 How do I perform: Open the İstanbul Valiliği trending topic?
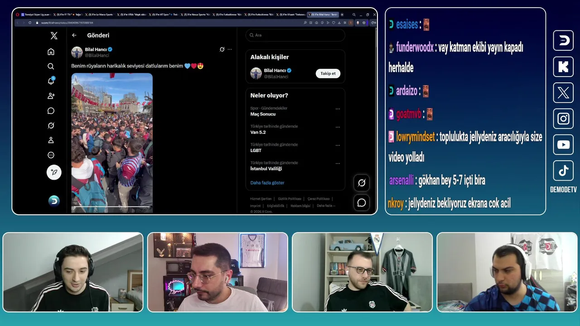click(266, 168)
